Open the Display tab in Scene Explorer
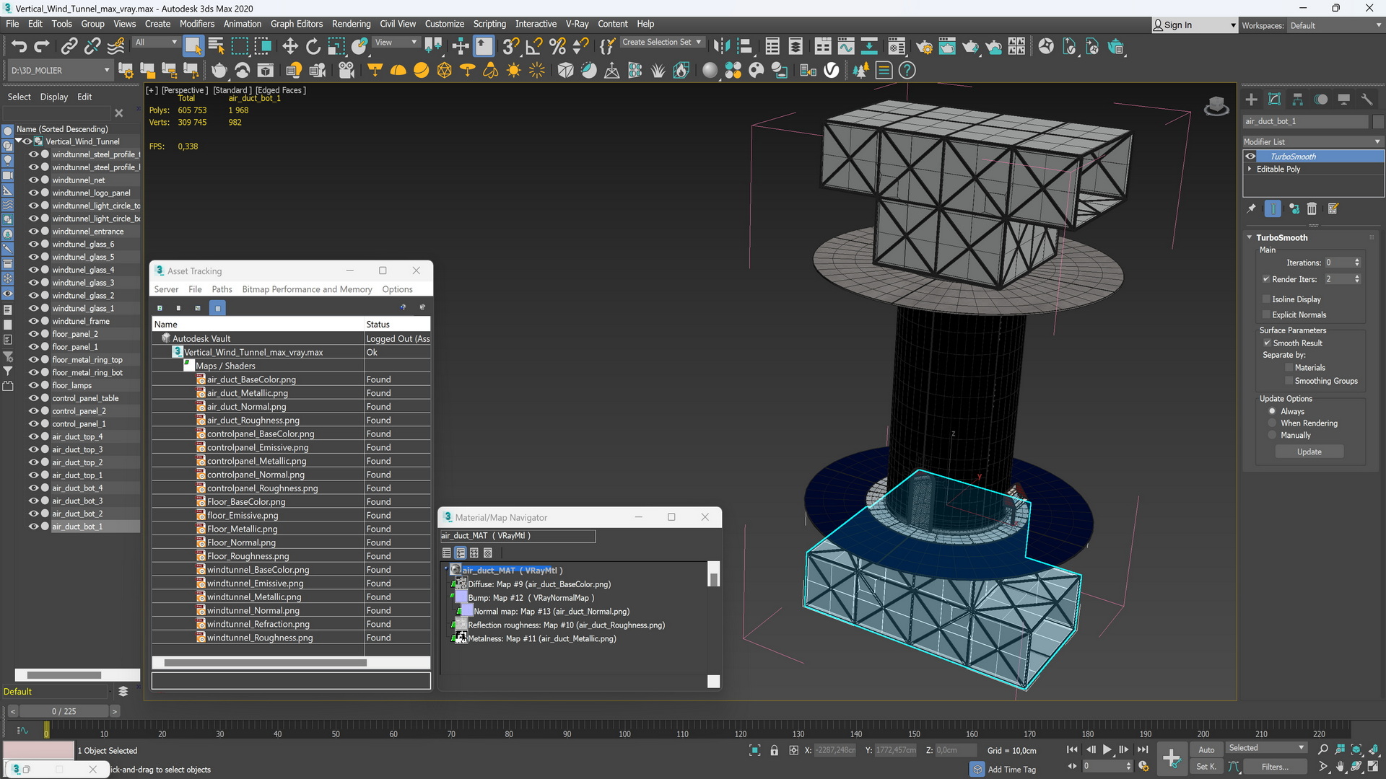 pos(54,97)
